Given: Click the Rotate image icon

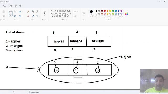Looking at the screenshot, I should [20, 11].
